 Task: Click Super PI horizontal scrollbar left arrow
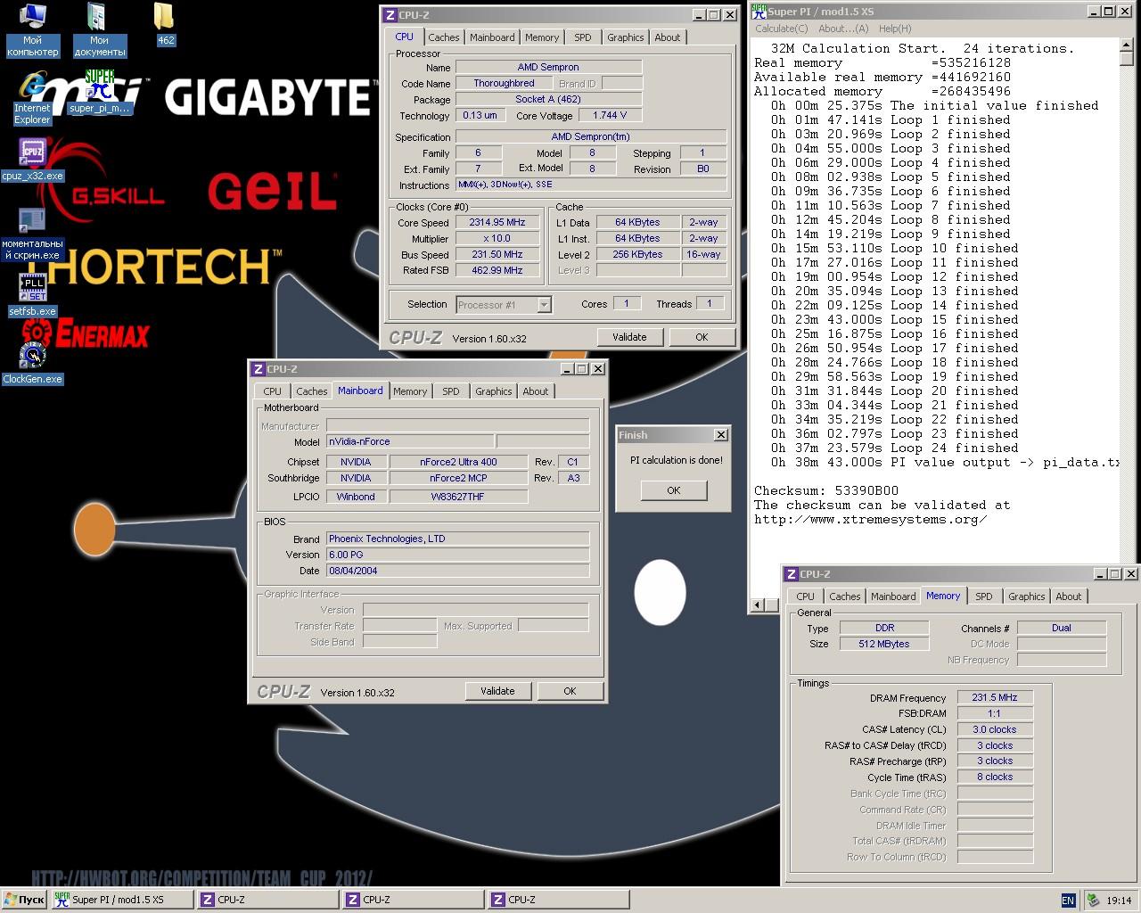click(x=758, y=605)
